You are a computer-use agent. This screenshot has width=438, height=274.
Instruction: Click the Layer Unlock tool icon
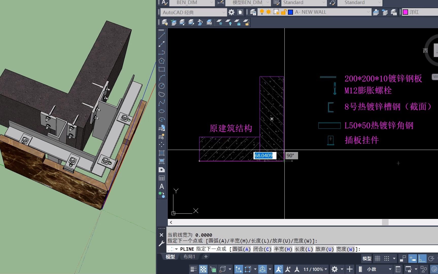[x=246, y=23]
